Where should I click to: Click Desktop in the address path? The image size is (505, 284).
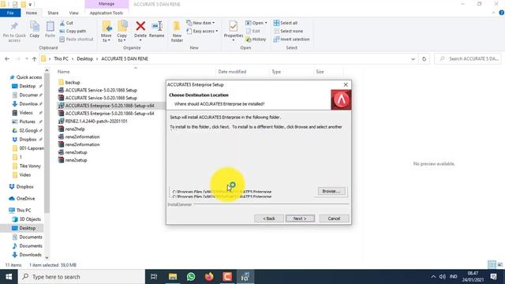(84, 59)
